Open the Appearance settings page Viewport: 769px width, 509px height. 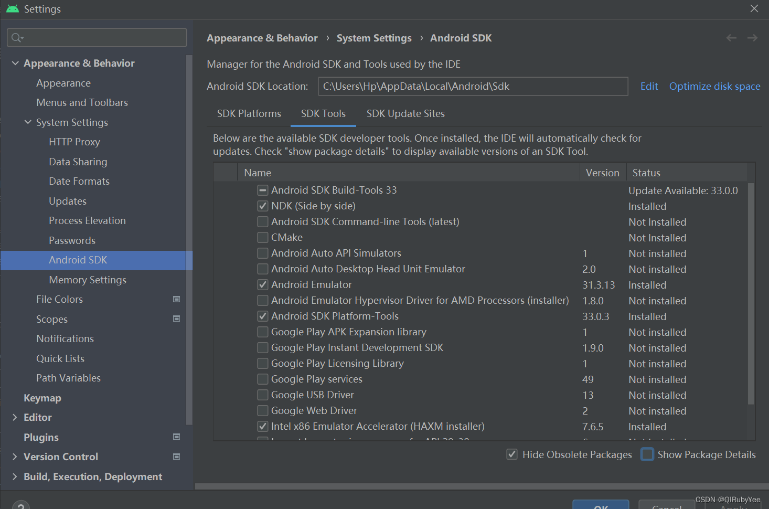click(63, 83)
